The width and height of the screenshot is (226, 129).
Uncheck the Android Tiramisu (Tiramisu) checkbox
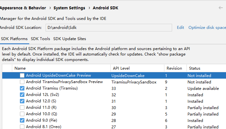[22, 88]
